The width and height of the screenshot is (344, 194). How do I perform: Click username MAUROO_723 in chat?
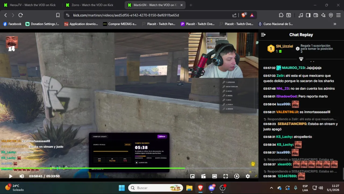coord(293,68)
